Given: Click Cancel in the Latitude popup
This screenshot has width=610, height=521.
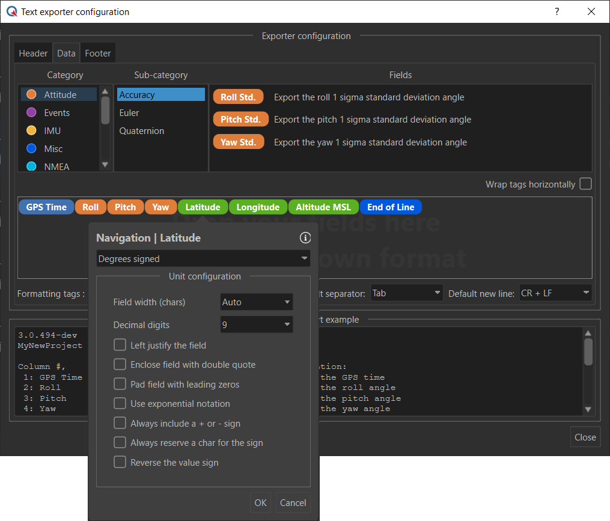Looking at the screenshot, I should coord(293,502).
